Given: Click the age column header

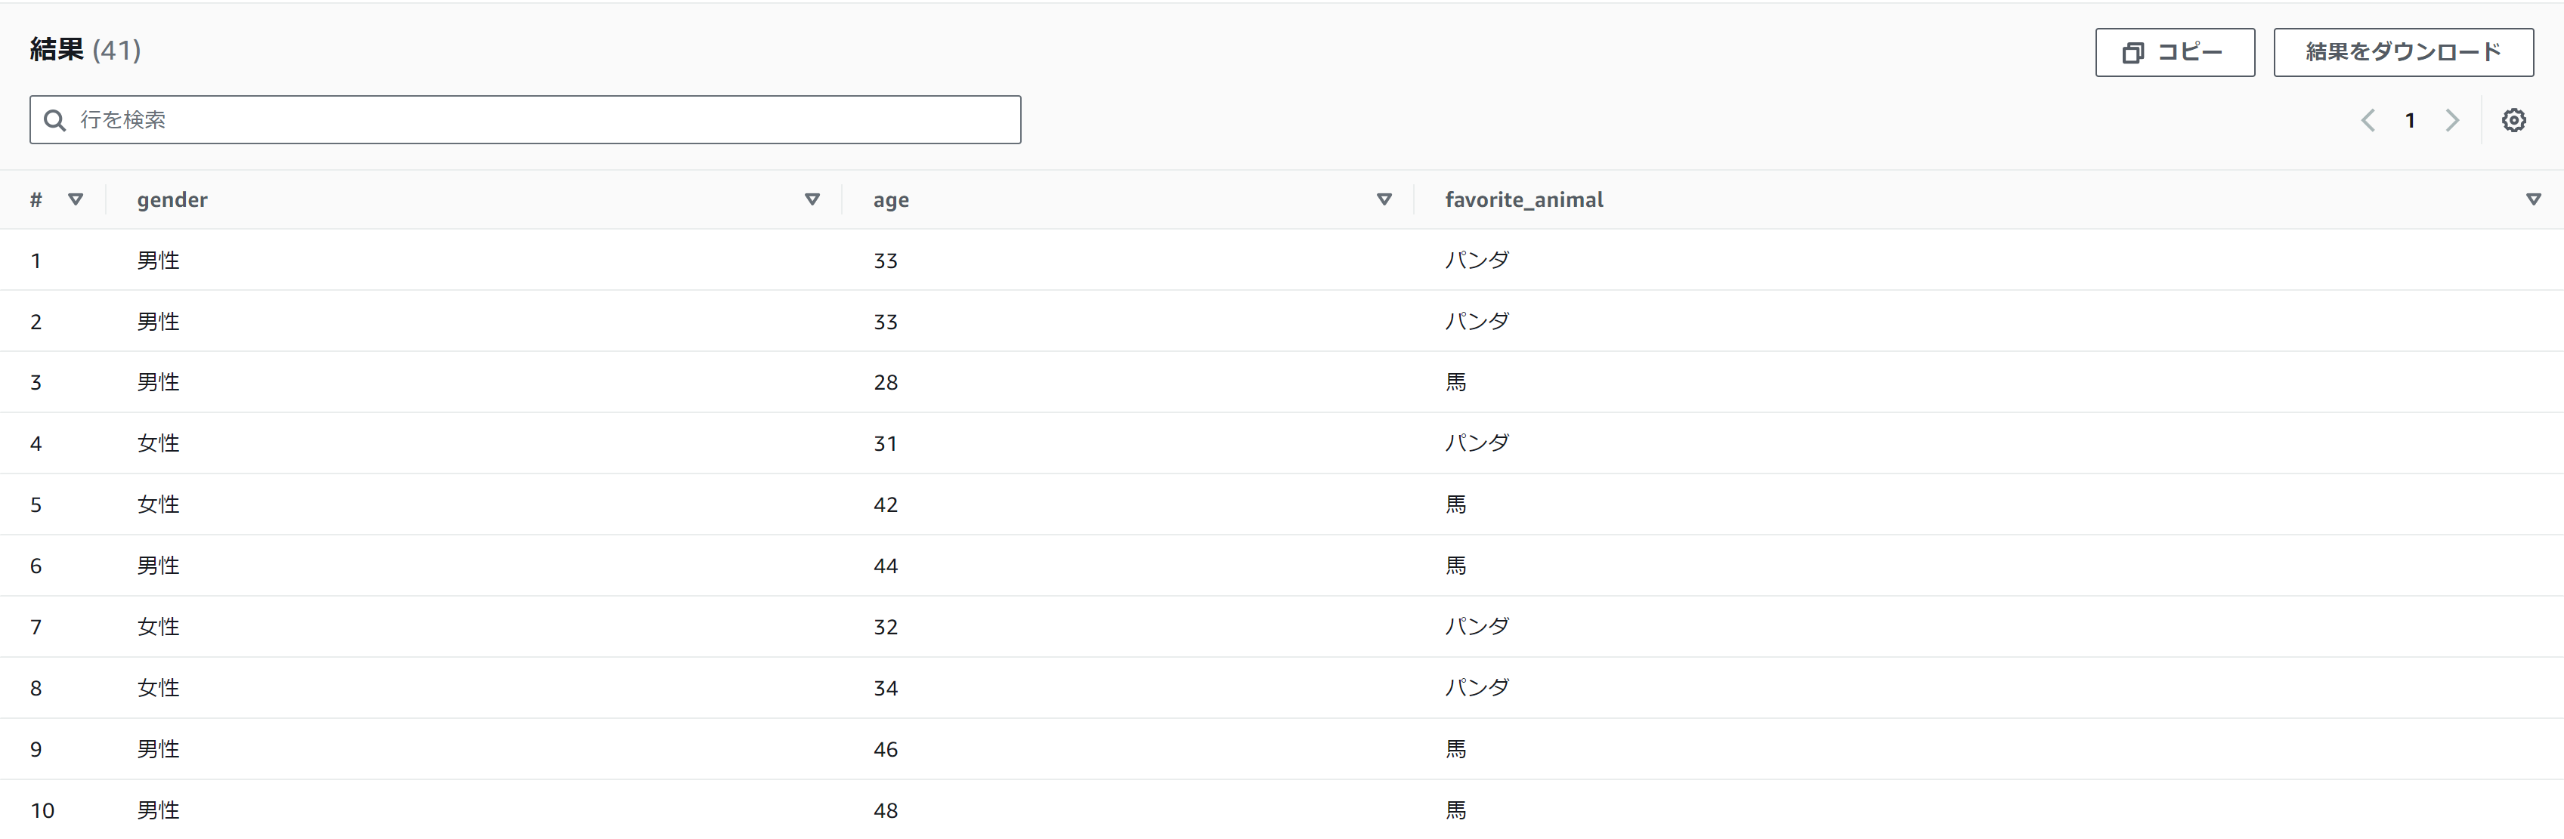Looking at the screenshot, I should point(891,200).
